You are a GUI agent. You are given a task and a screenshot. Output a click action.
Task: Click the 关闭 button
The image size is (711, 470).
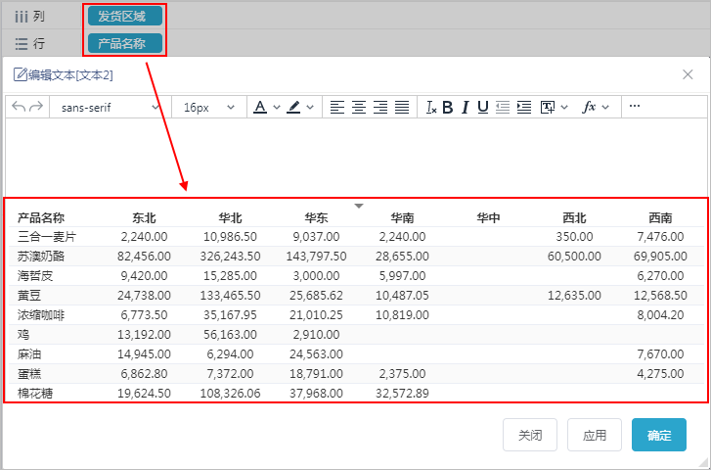pos(530,435)
